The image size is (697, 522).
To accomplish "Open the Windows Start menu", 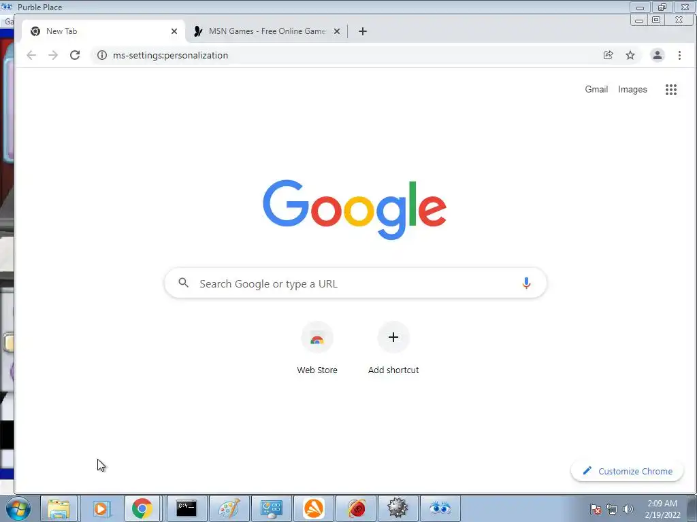I will tap(18, 508).
